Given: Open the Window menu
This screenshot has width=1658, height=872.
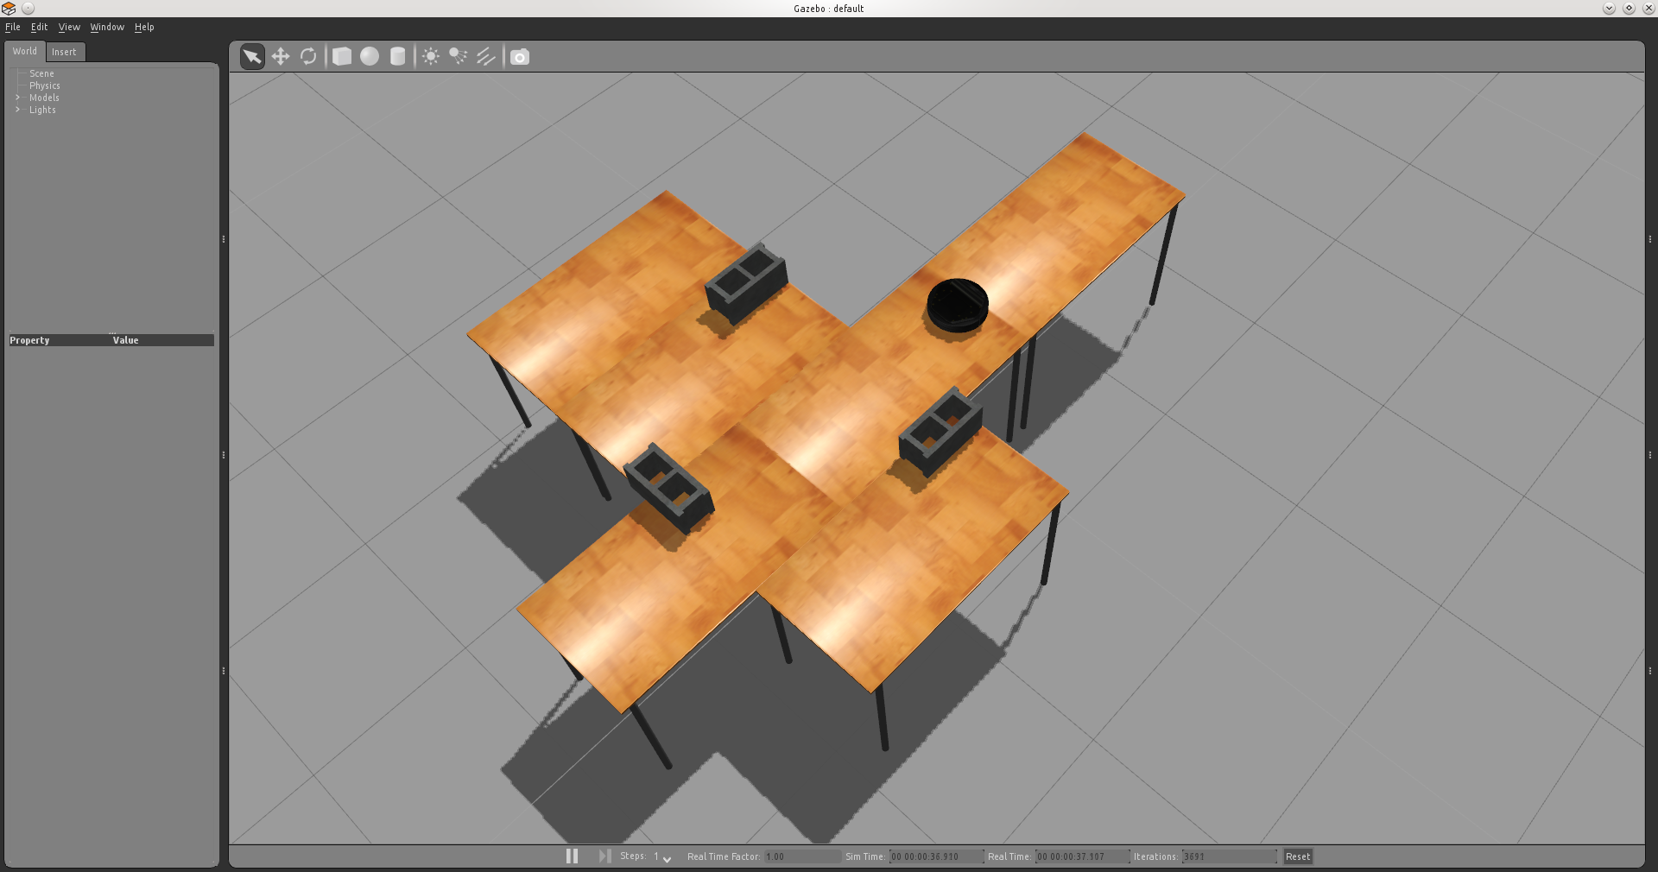Looking at the screenshot, I should coord(107,27).
